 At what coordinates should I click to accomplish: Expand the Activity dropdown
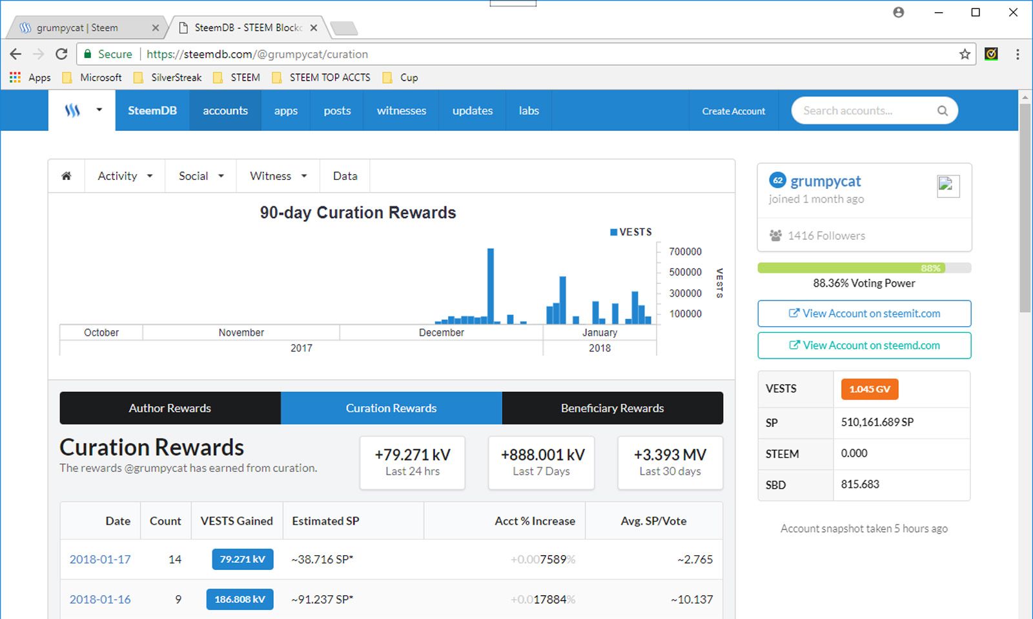(x=125, y=176)
